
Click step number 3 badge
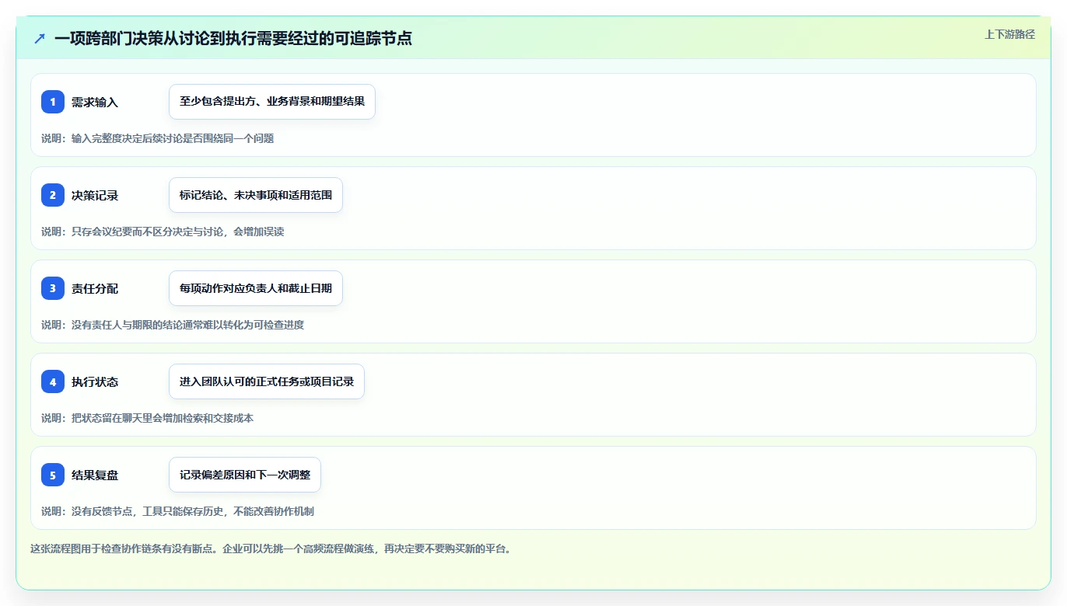53,288
